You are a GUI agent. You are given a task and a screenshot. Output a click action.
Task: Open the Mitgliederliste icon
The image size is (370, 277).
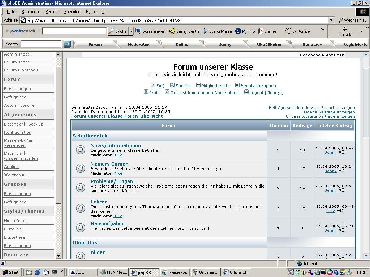pyautogui.click(x=198, y=85)
